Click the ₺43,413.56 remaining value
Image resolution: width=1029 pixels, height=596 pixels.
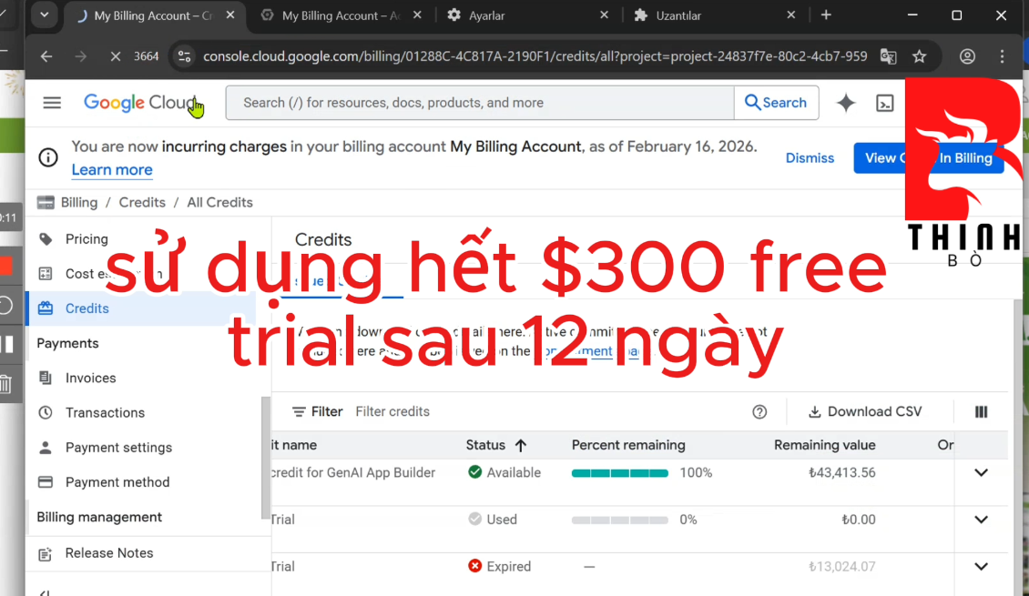[x=842, y=473]
